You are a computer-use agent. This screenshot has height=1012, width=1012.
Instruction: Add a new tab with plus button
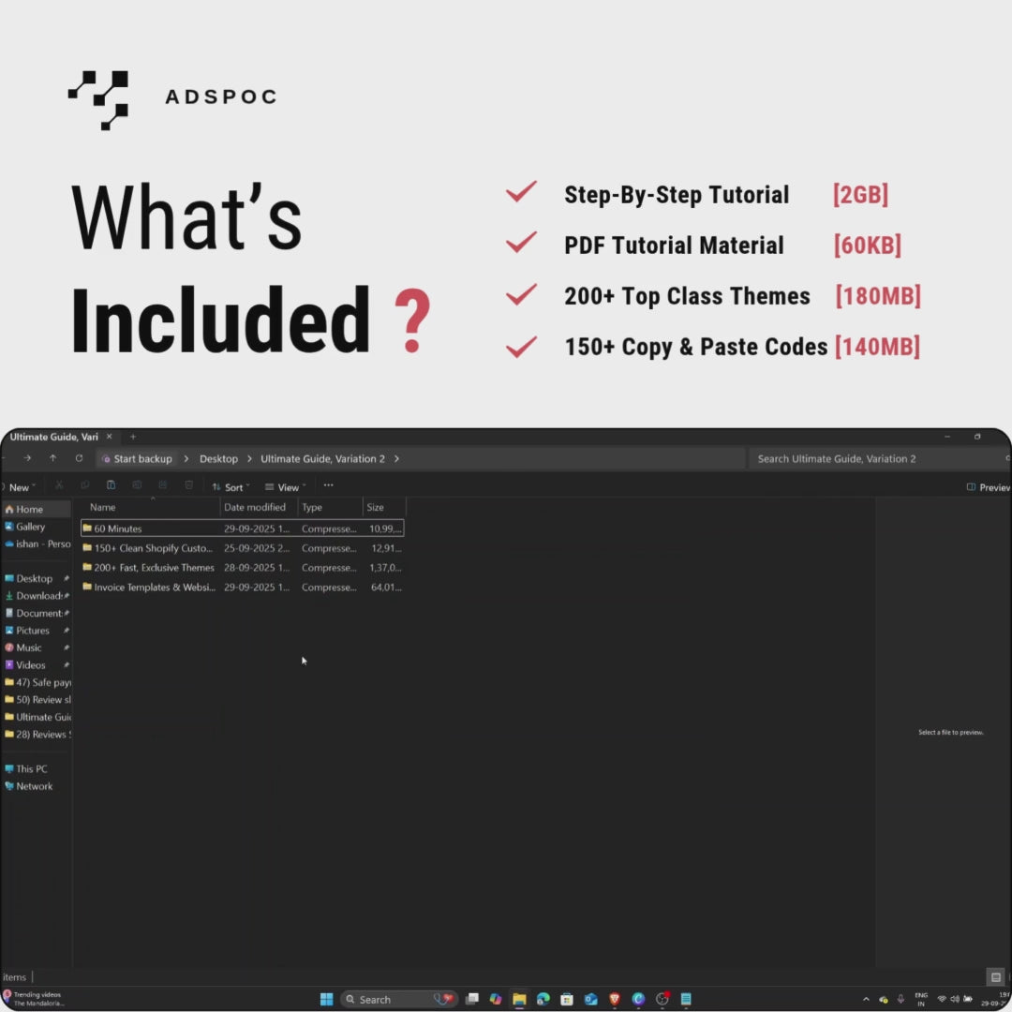point(133,437)
